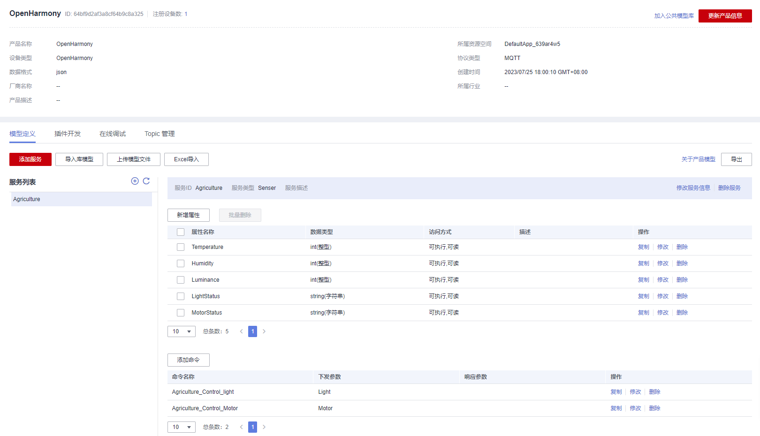Open commands page size dropdown
Screen dimensions: 760x436
point(182,427)
